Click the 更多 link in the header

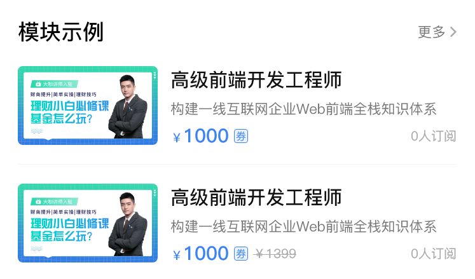coord(431,32)
